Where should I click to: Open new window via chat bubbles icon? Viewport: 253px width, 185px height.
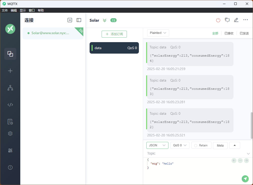click(227, 20)
